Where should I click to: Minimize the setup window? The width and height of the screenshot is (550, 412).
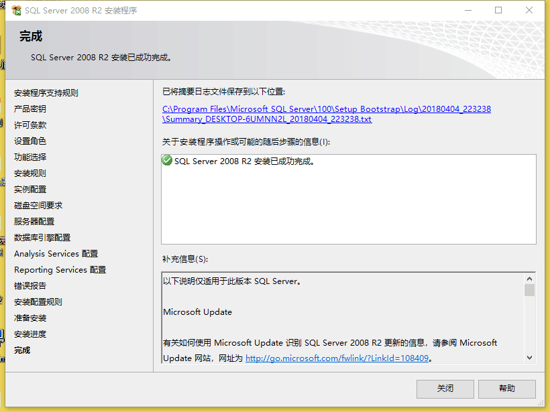pyautogui.click(x=468, y=11)
